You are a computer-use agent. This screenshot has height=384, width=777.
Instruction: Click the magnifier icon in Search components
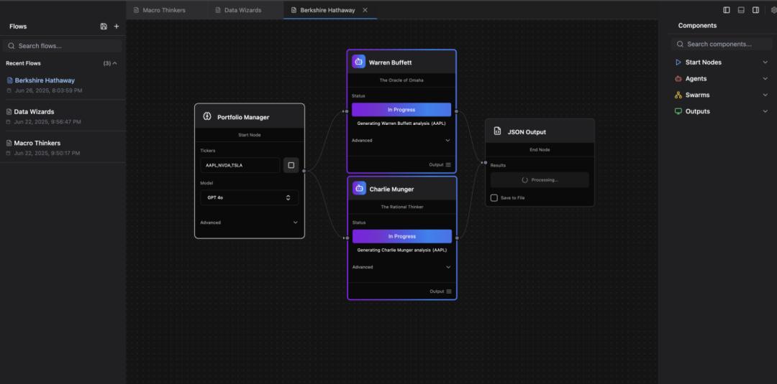pos(680,44)
